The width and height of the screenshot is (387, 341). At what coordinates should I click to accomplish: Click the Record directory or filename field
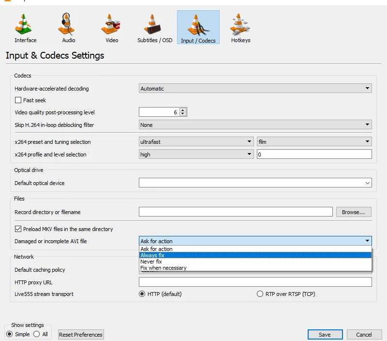click(236, 212)
